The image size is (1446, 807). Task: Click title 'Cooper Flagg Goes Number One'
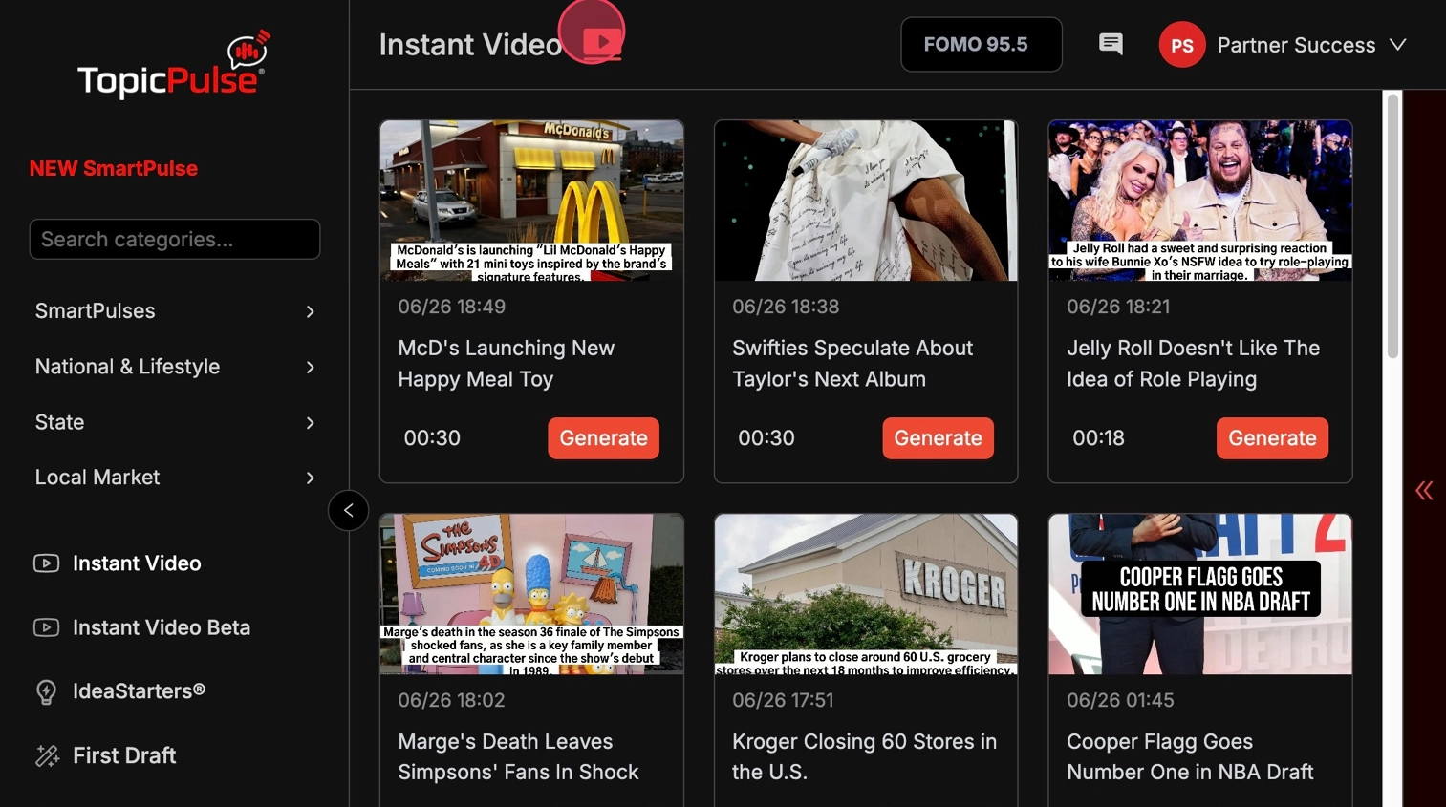coord(1190,756)
